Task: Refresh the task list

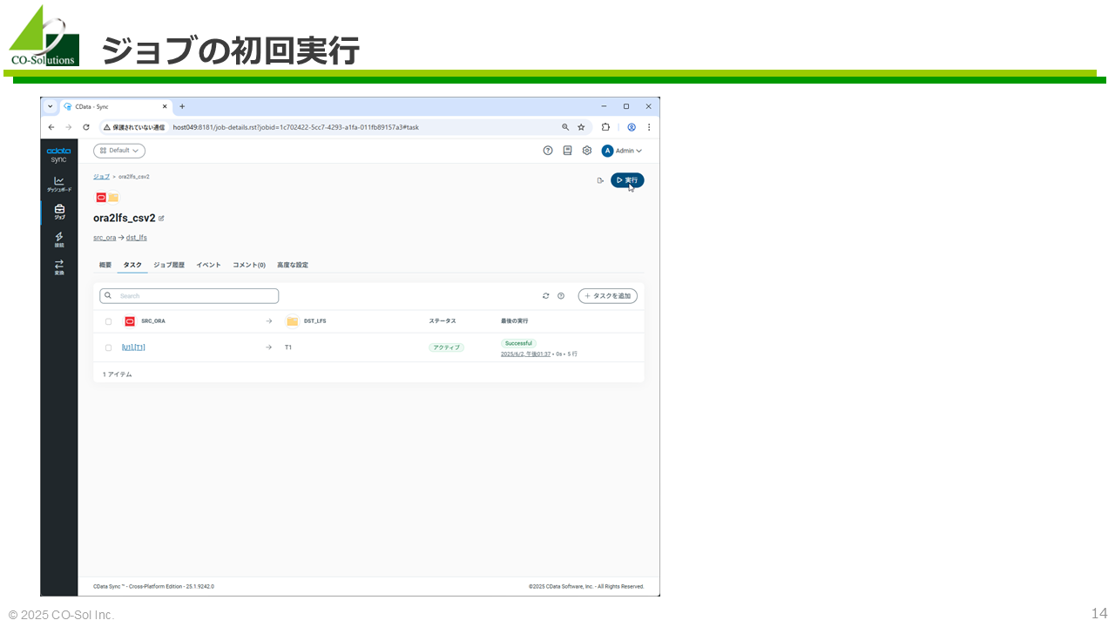Action: [546, 296]
